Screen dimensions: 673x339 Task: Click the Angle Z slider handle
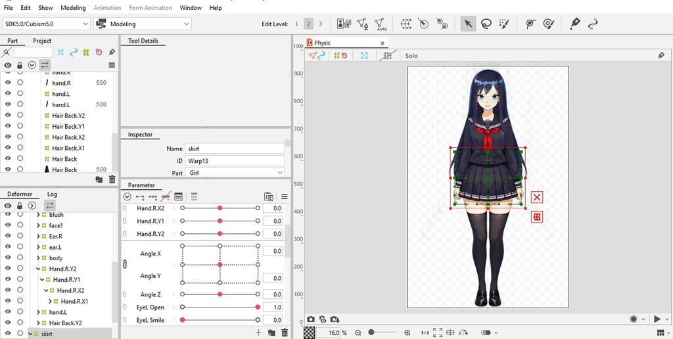point(220,294)
